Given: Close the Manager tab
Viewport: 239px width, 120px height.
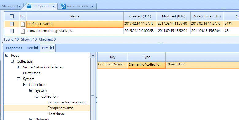Looking at the screenshot, I should coord(19,6).
